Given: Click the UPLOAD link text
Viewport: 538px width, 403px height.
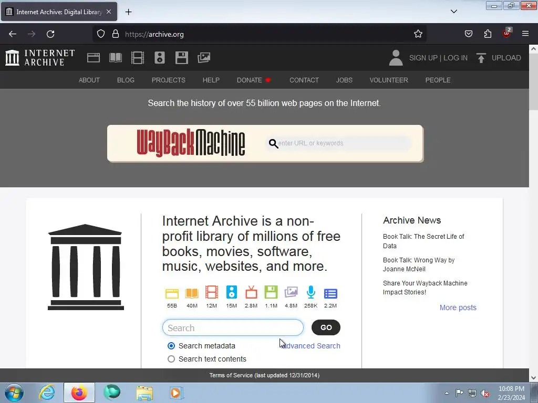Looking at the screenshot, I should click(506, 58).
